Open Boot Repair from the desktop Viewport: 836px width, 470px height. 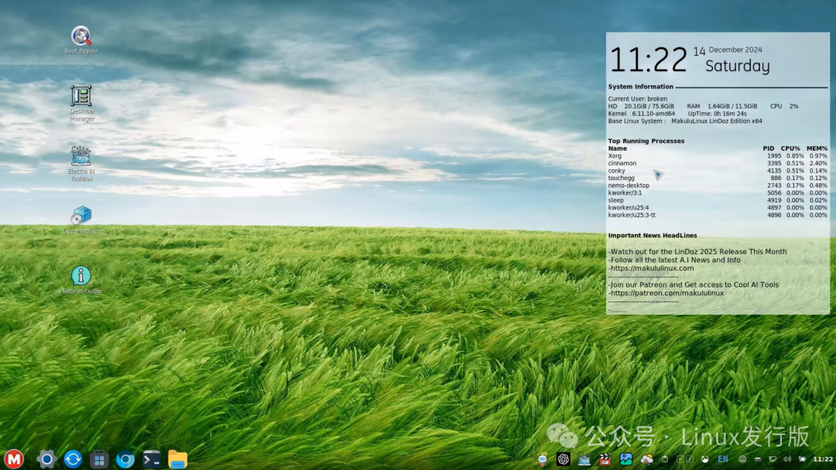coord(80,36)
